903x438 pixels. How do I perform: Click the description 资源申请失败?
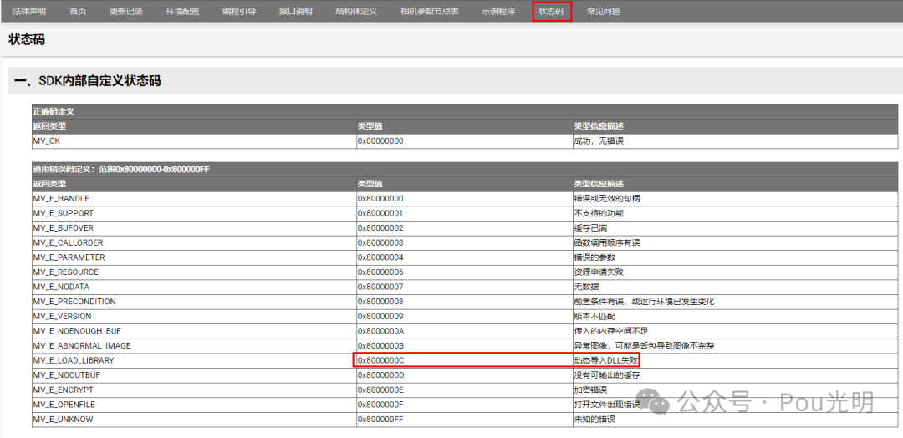(x=599, y=272)
